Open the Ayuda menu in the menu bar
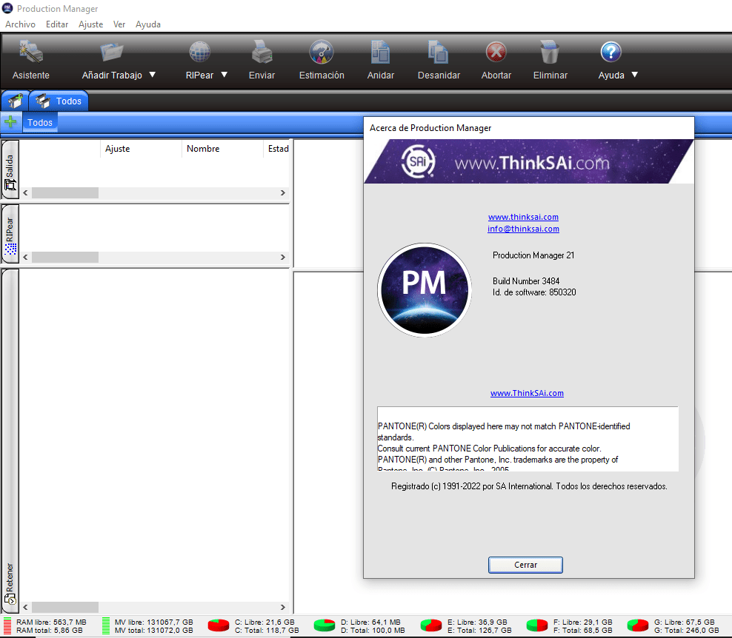This screenshot has height=638, width=732. [148, 24]
